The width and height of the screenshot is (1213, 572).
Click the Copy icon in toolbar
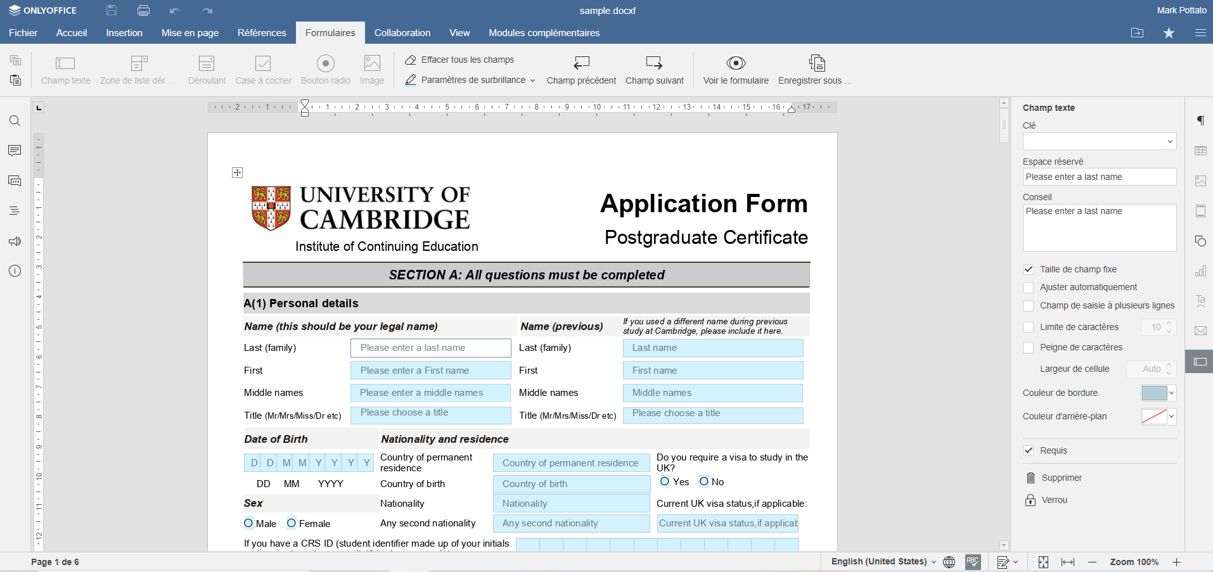16,60
